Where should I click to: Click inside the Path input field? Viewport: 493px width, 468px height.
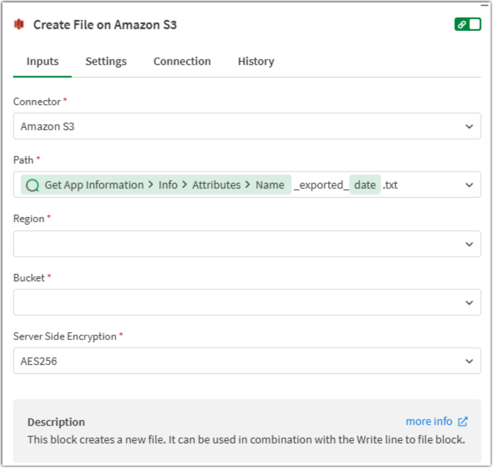pos(420,184)
